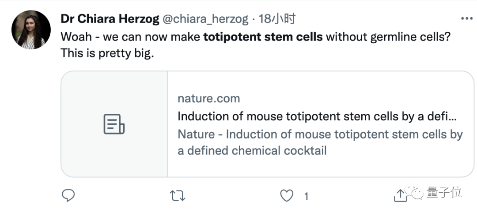477x213 pixels.
Task: Open the share icon under the tweet
Action: pyautogui.click(x=400, y=195)
